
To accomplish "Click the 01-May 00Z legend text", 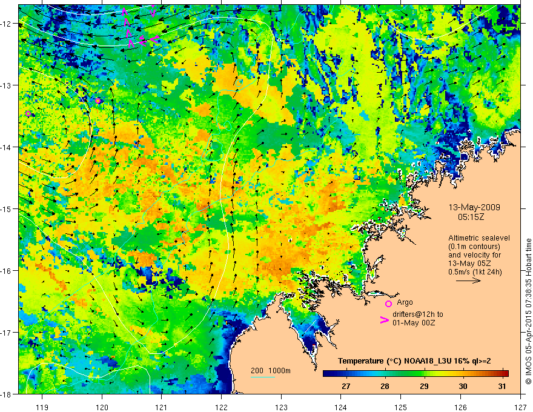I will coord(414,322).
